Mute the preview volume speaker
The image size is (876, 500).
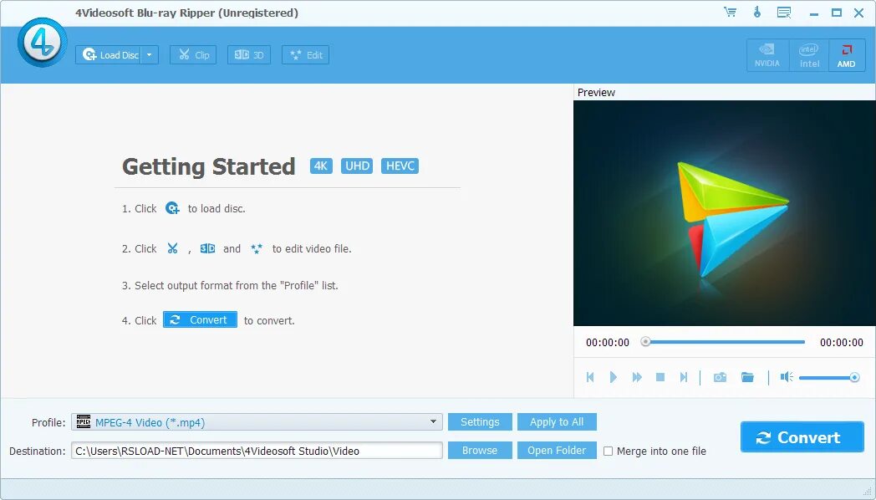[x=785, y=377]
